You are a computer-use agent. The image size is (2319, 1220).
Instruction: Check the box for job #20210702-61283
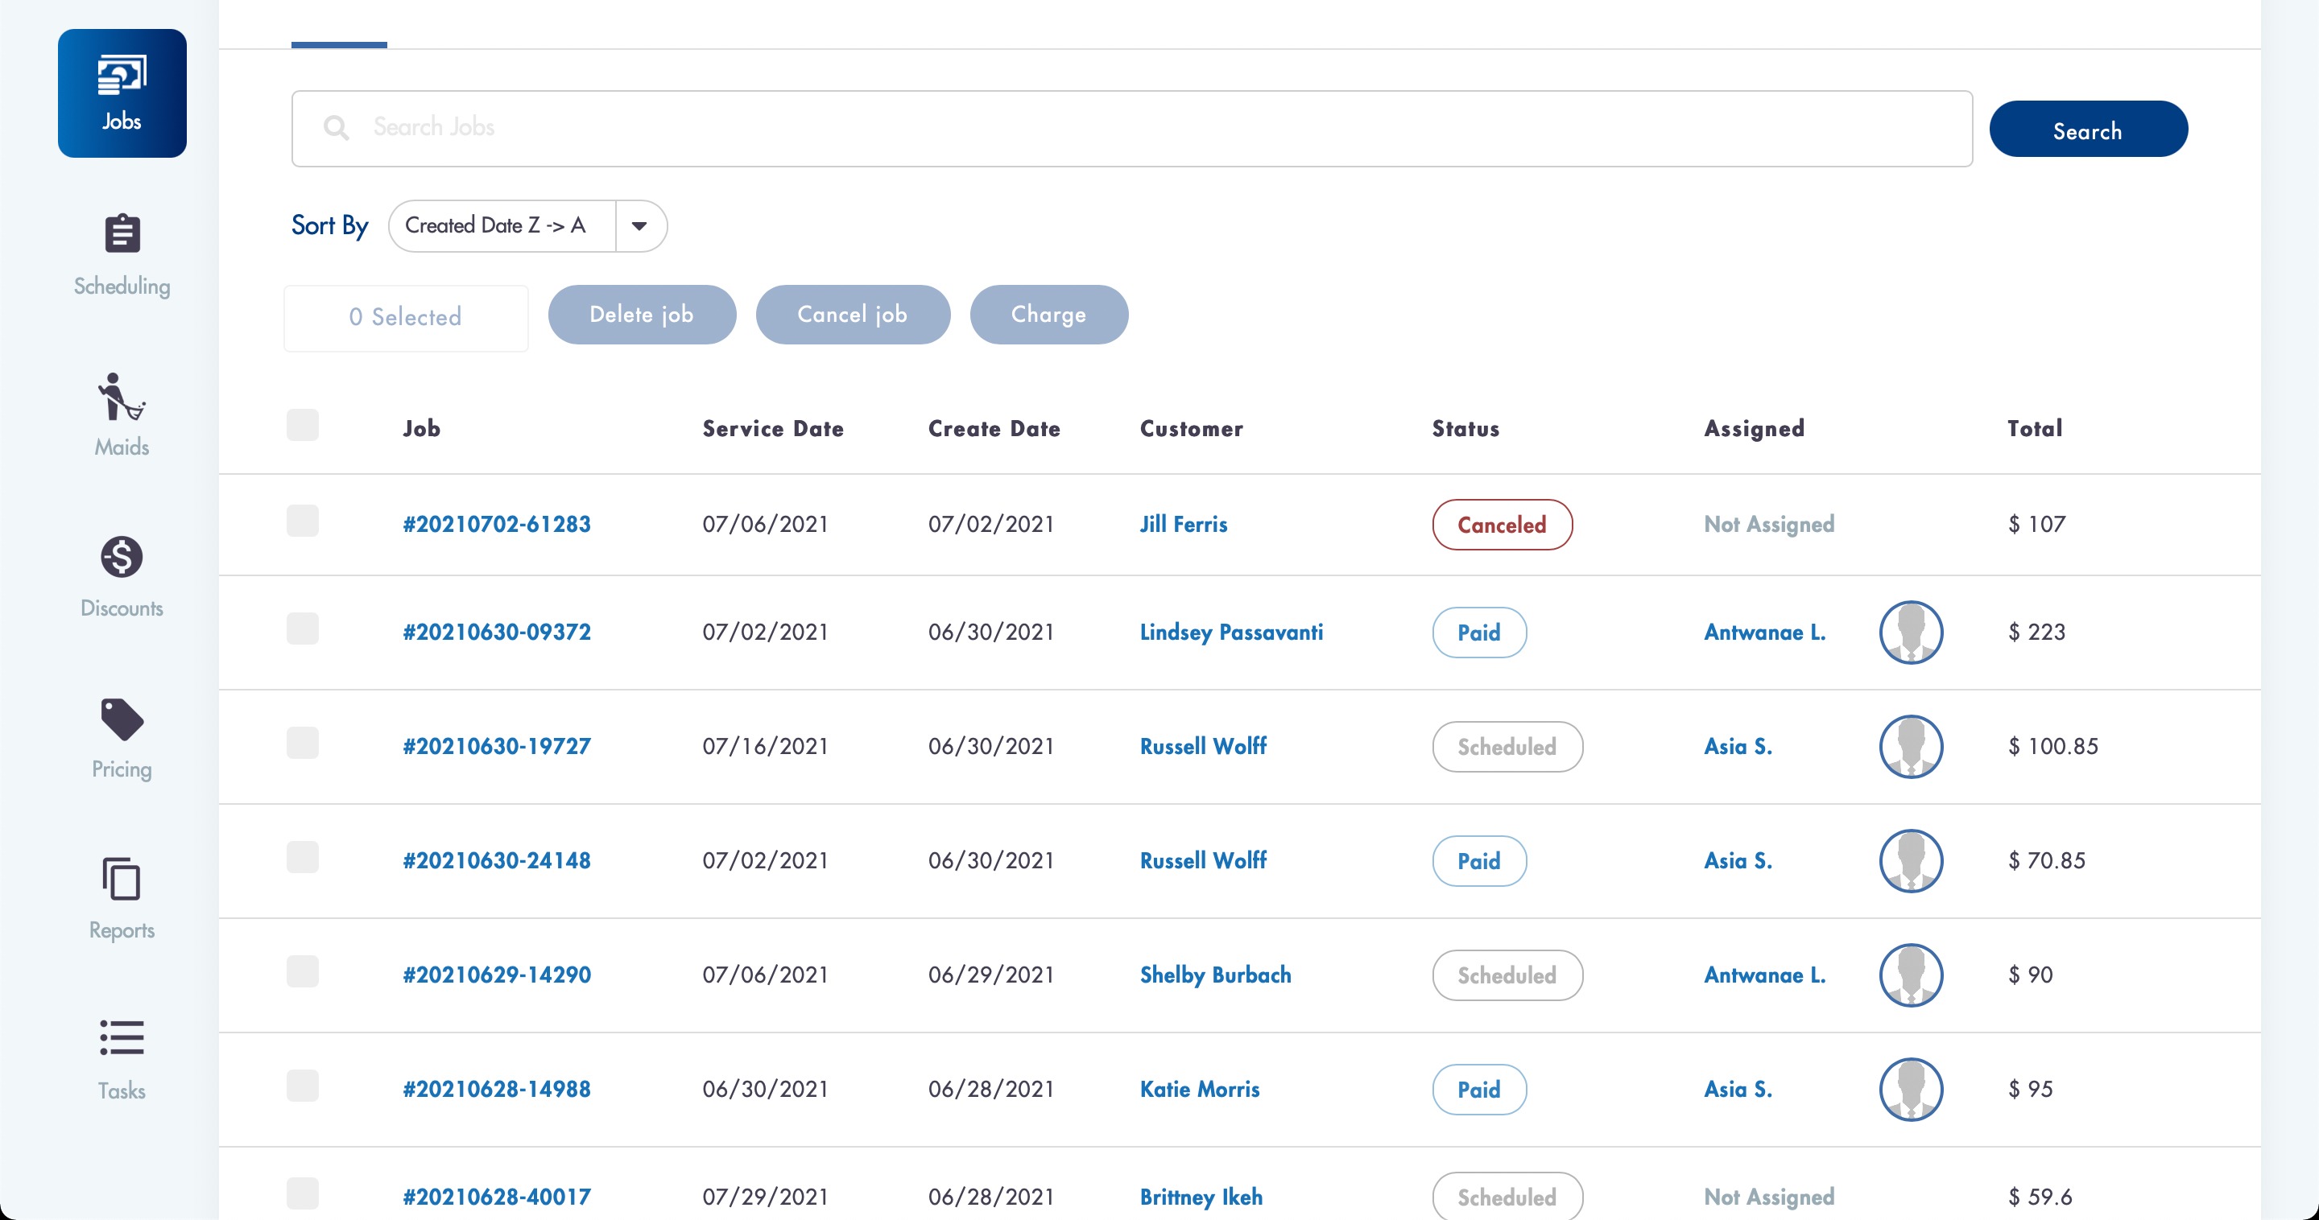[303, 521]
